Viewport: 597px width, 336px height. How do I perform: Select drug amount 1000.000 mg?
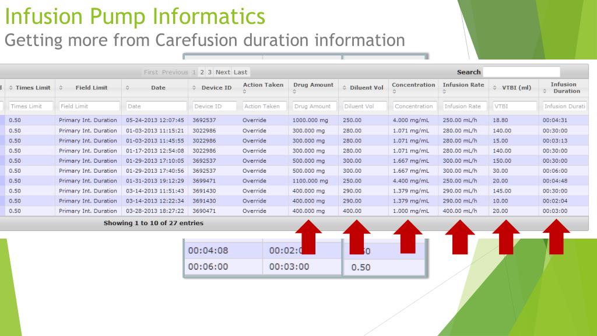point(310,120)
